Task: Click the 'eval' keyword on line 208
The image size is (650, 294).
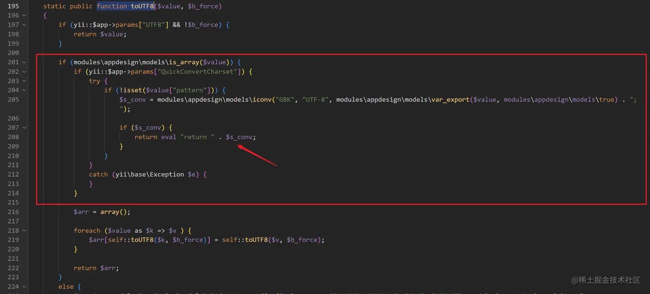Action: (169, 137)
